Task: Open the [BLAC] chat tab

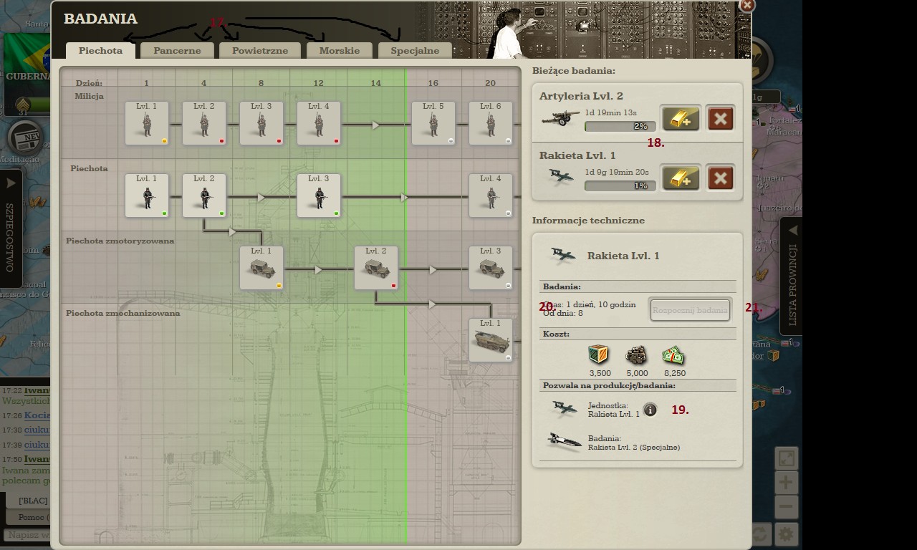Action: pyautogui.click(x=29, y=500)
